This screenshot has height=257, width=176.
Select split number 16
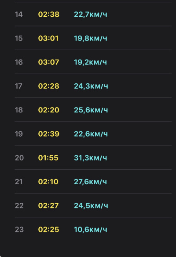click(x=18, y=62)
